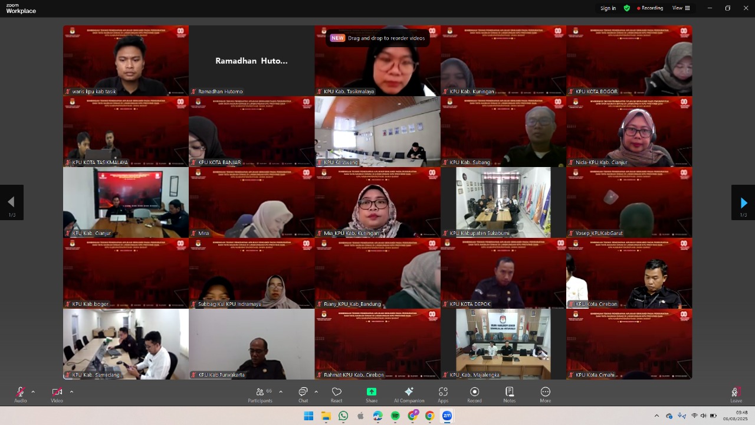The width and height of the screenshot is (755, 425).
Task: Click the green encryption shield icon
Action: click(627, 8)
